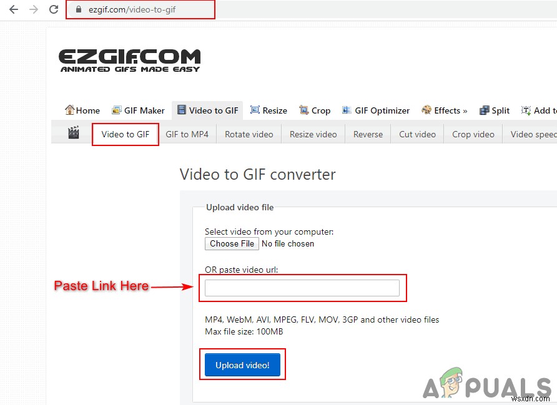Click the film clapperboard icon in submenu

pyautogui.click(x=74, y=133)
